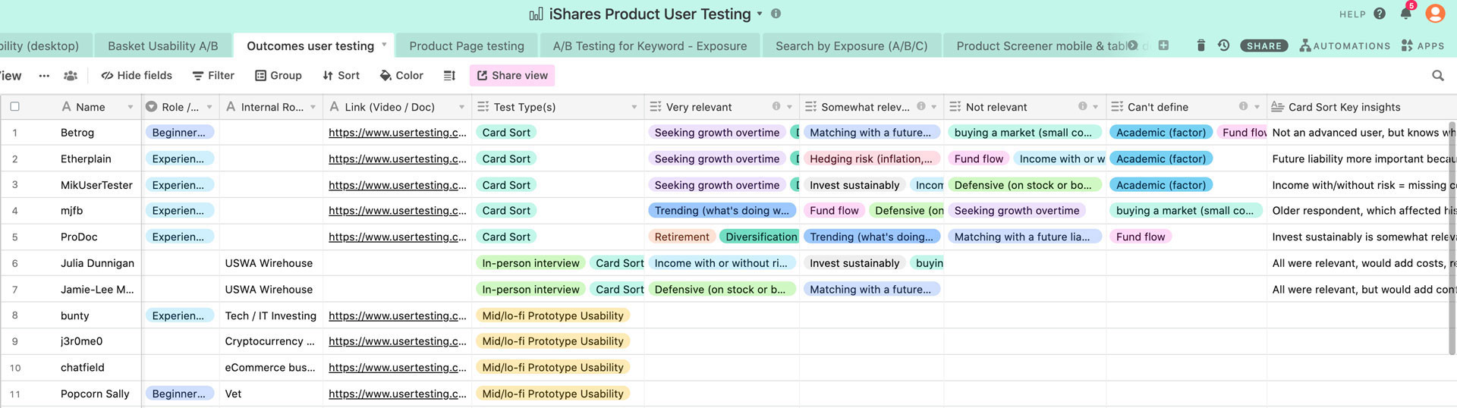Expand the Test Type(s) column menu arrow
The width and height of the screenshot is (1457, 408).
(x=634, y=107)
